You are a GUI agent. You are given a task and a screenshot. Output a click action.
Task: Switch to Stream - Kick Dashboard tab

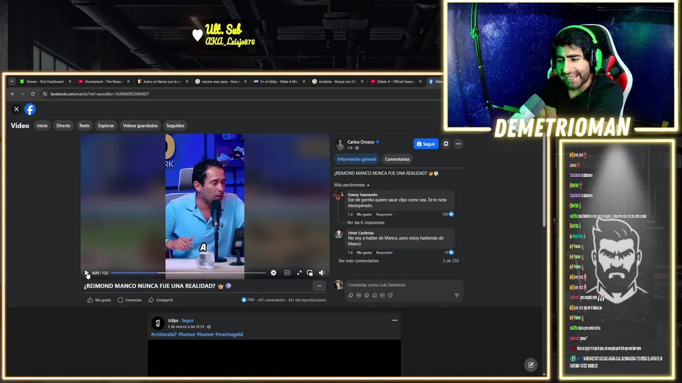point(45,81)
